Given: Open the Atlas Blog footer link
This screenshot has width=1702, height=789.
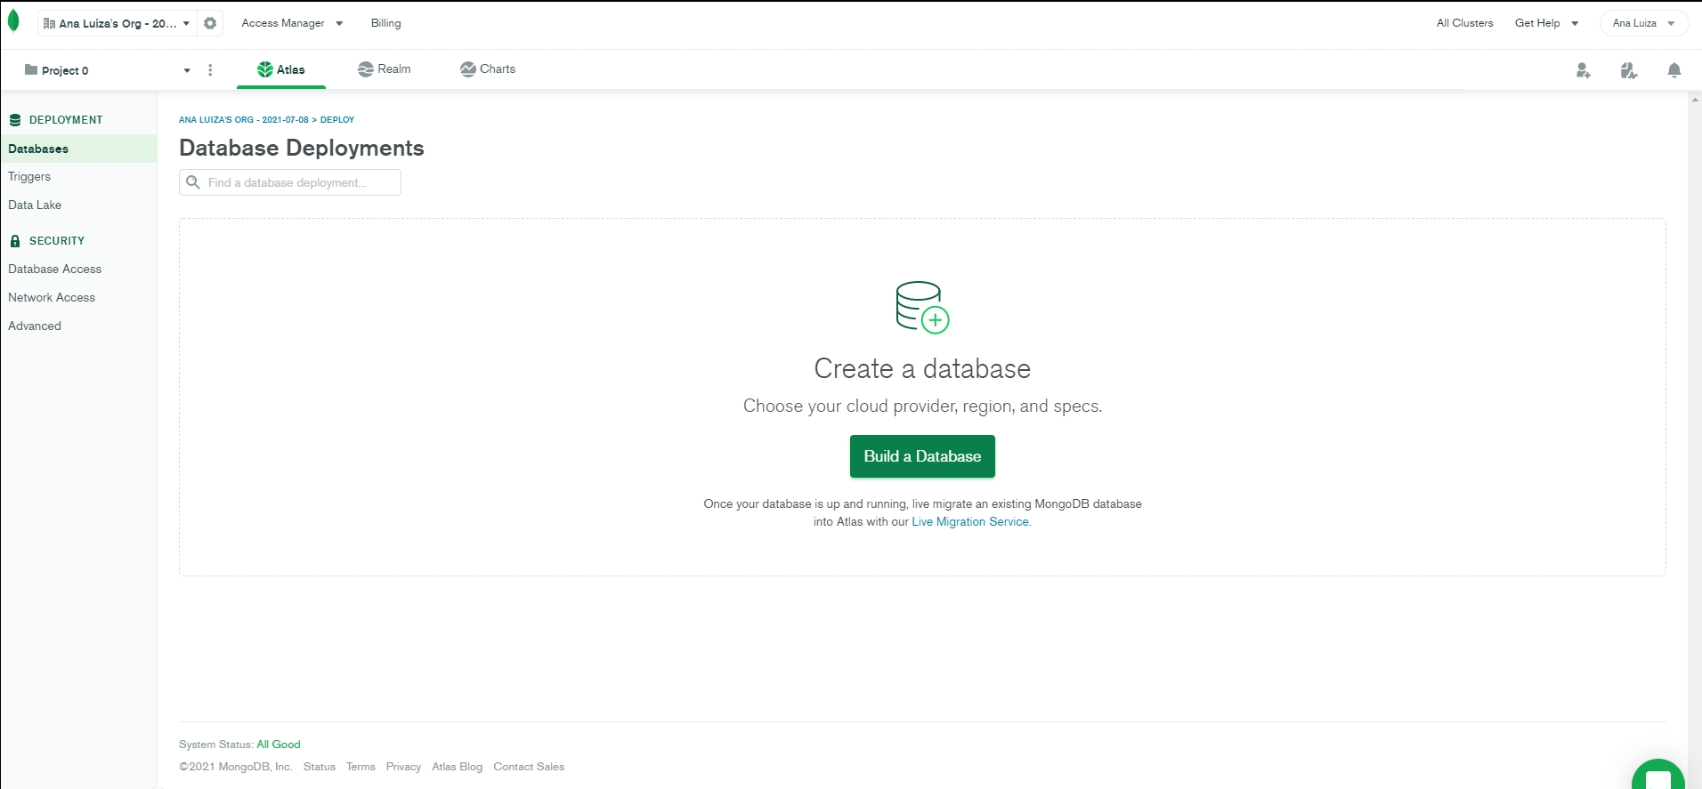Looking at the screenshot, I should (x=458, y=767).
